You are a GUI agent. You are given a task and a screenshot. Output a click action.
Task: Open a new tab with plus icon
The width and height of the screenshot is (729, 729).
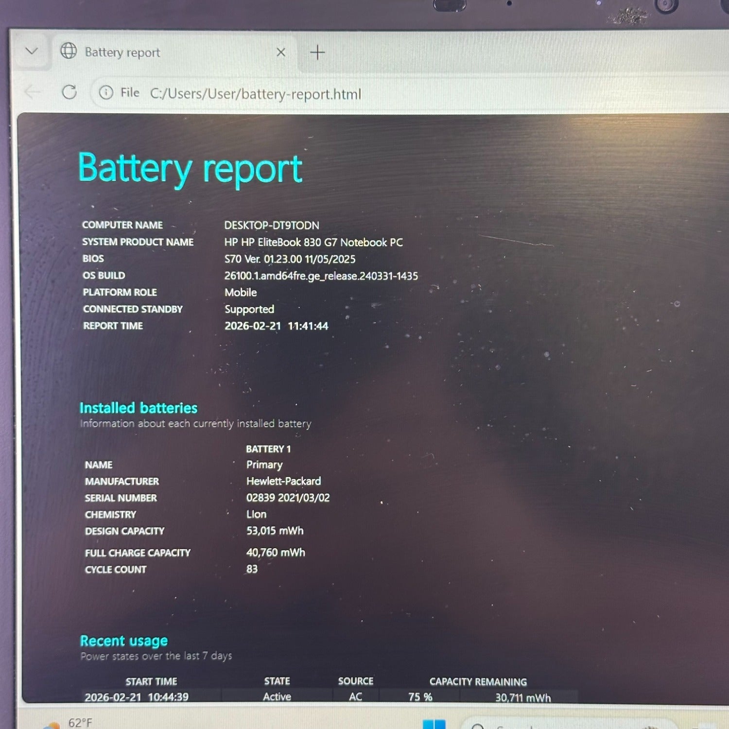click(x=317, y=52)
